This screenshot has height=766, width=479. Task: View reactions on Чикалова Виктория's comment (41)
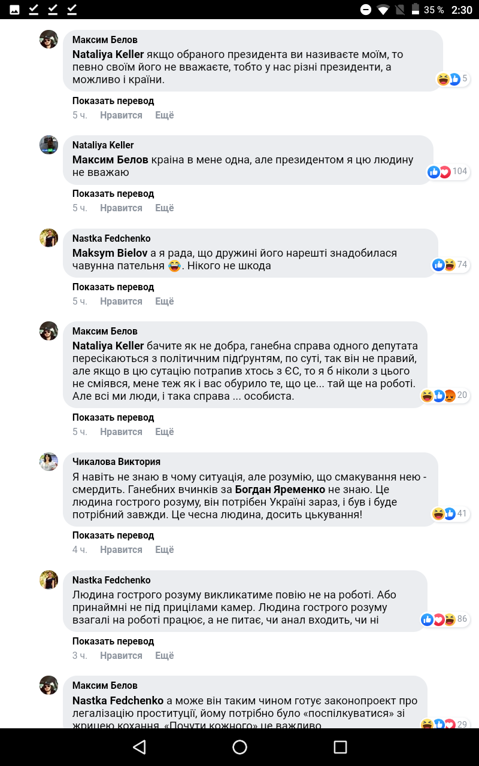coord(450,513)
